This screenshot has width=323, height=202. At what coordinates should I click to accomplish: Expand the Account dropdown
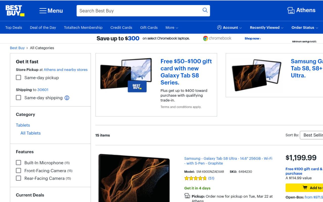click(229, 28)
